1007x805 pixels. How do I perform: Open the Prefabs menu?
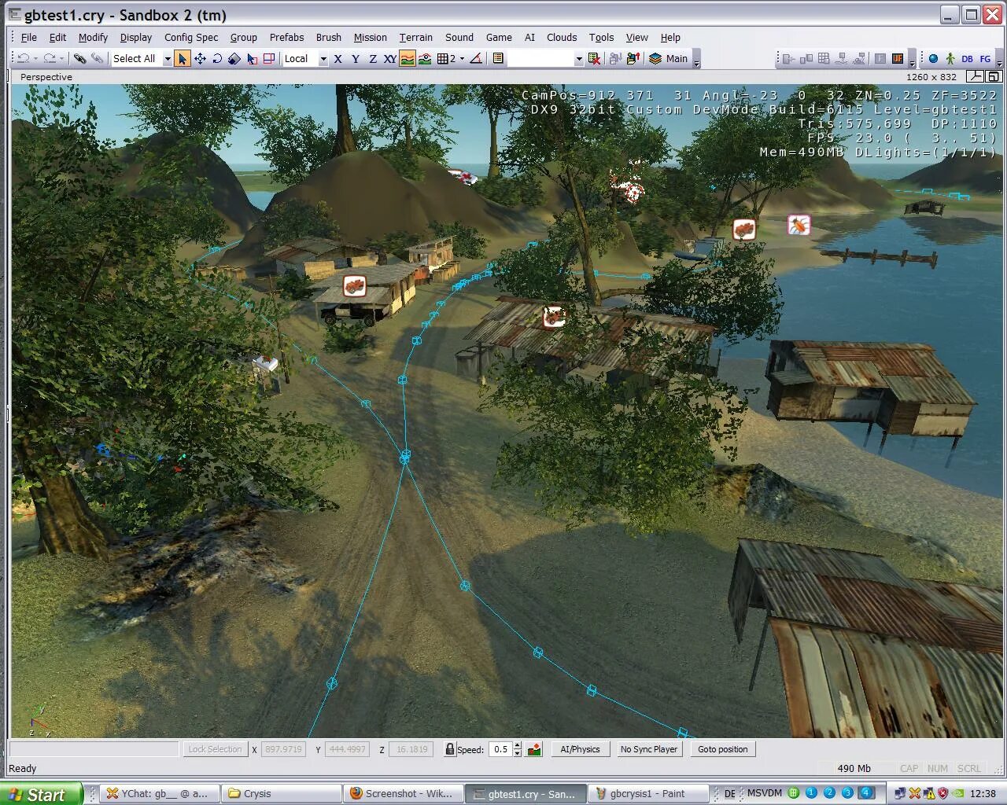pos(286,37)
